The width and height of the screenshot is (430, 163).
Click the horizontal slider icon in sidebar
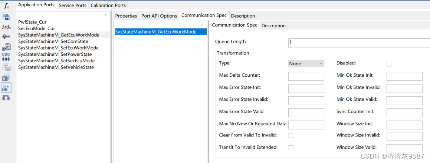click(x=6, y=37)
